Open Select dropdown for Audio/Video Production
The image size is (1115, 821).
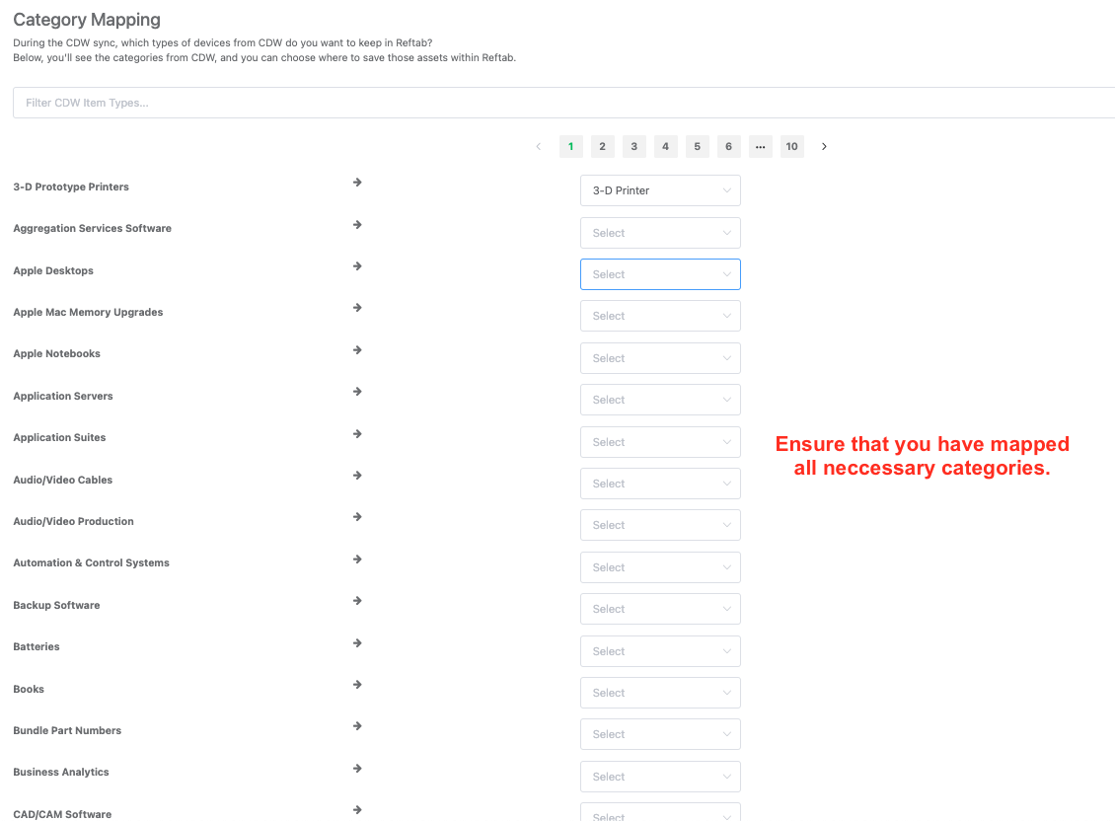660,525
